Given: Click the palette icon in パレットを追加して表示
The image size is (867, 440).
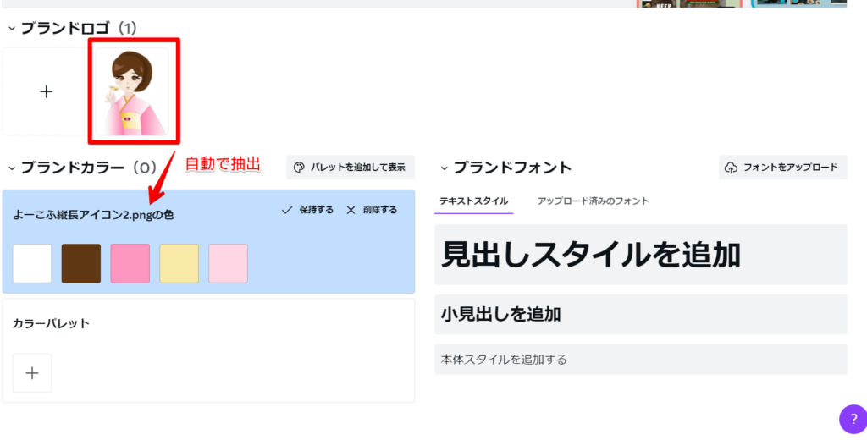Looking at the screenshot, I should click(x=299, y=168).
